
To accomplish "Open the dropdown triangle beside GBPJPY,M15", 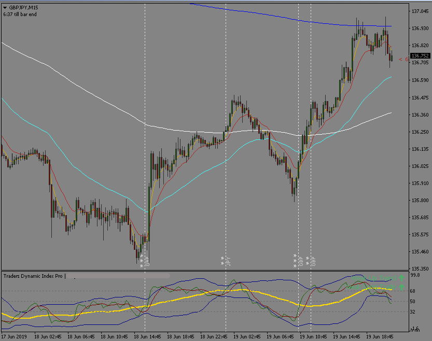I will (x=5, y=8).
